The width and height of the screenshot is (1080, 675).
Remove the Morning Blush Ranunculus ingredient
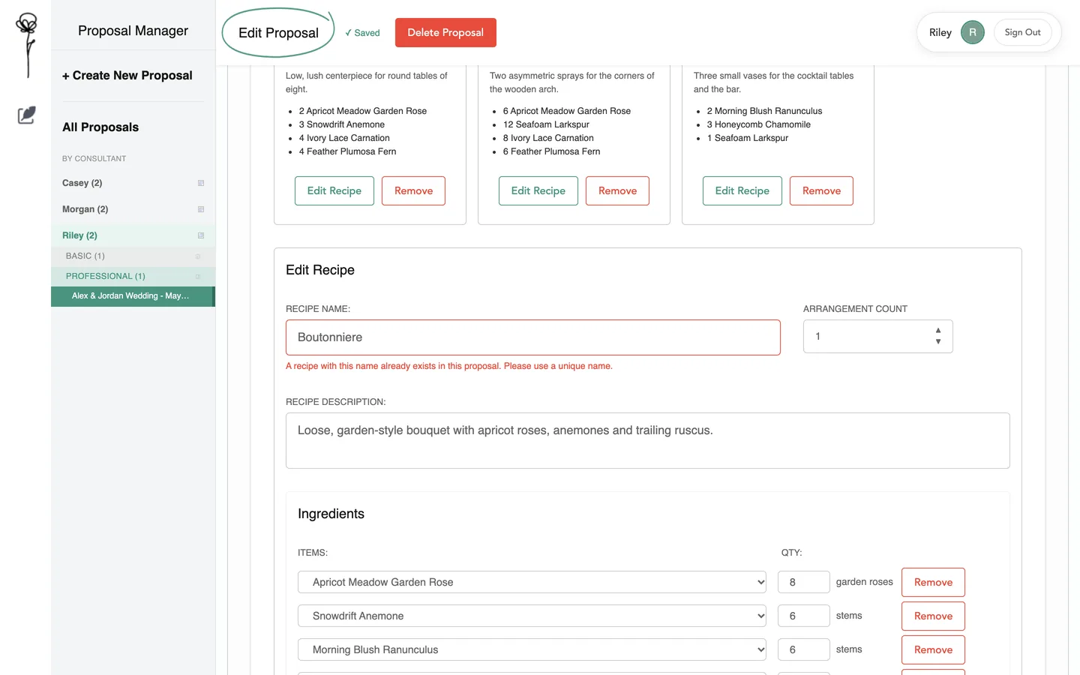pos(933,649)
